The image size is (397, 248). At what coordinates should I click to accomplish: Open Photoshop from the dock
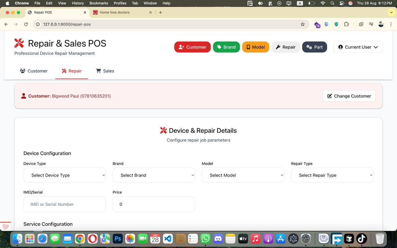(x=118, y=239)
